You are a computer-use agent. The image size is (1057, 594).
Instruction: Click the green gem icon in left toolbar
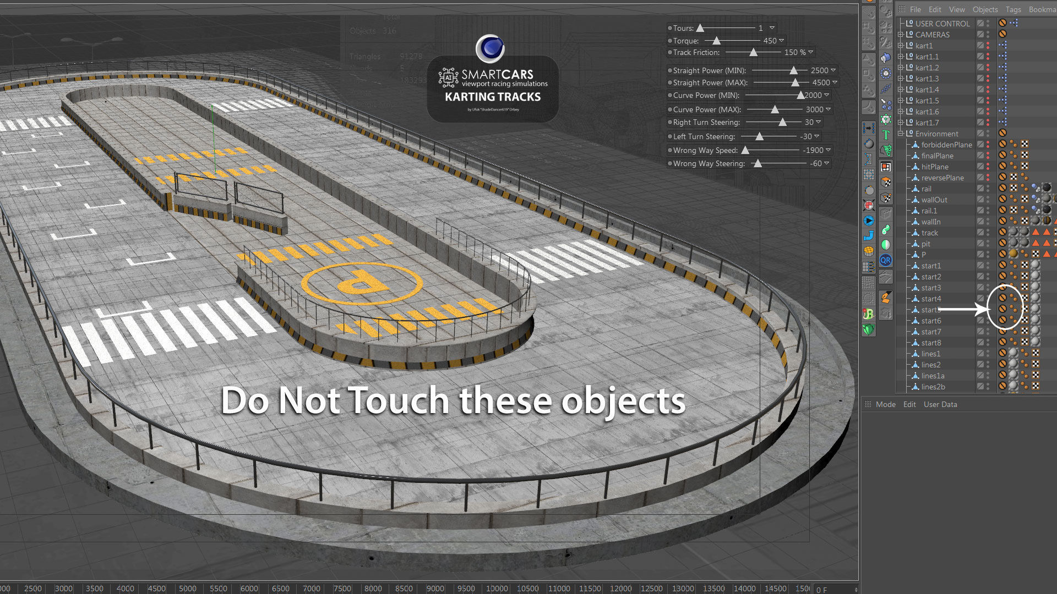pos(869,329)
